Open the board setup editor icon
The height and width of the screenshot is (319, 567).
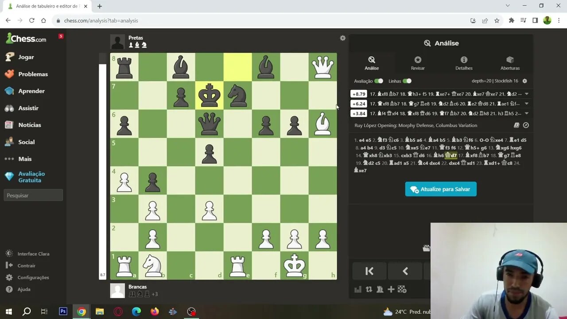(x=402, y=289)
